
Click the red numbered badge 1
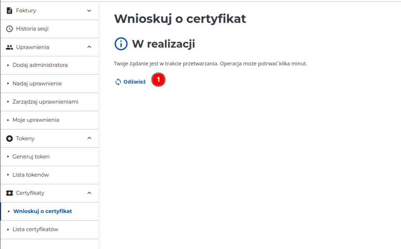click(158, 80)
